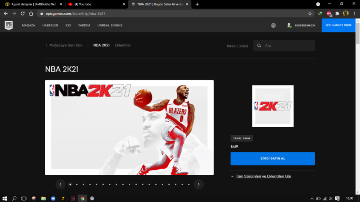Open the YARDIM menu item
The width and height of the screenshot is (360, 202).
coord(84,26)
